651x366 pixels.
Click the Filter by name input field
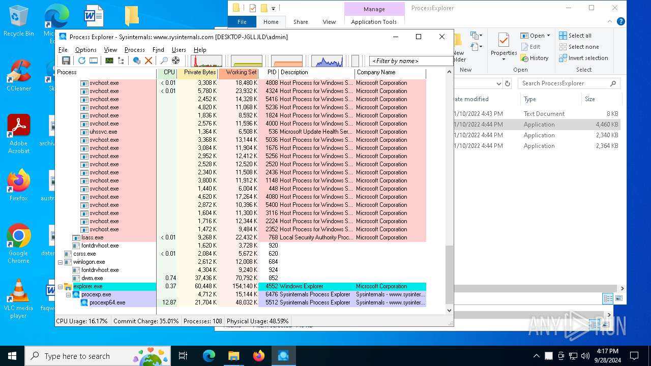tap(410, 61)
